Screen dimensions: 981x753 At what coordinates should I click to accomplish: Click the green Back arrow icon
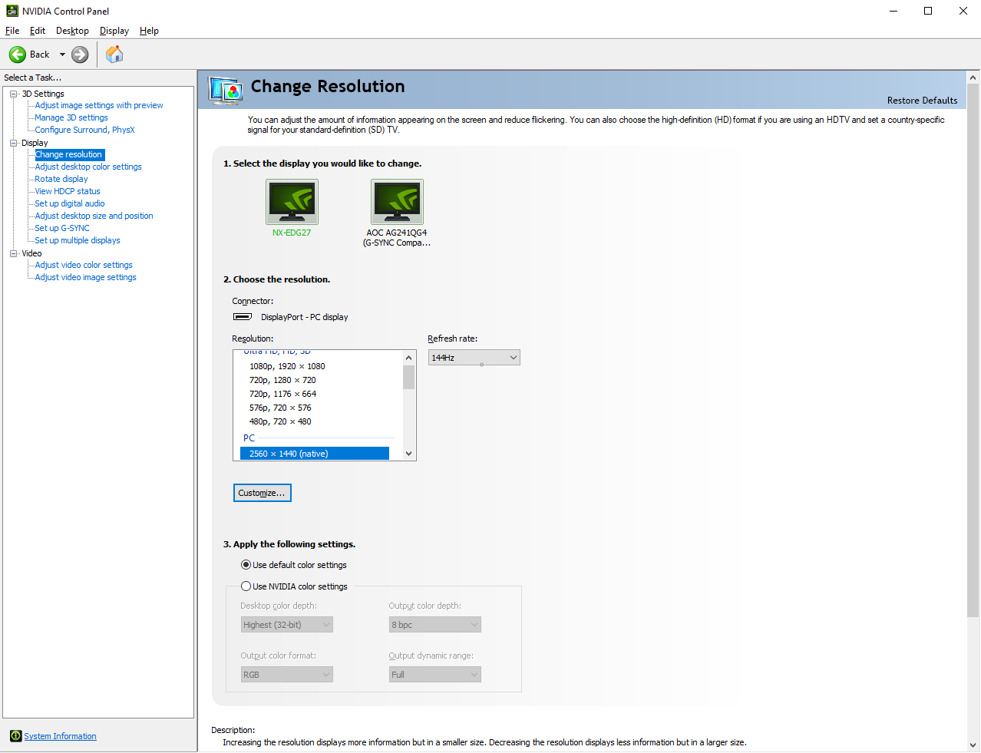pyautogui.click(x=17, y=54)
